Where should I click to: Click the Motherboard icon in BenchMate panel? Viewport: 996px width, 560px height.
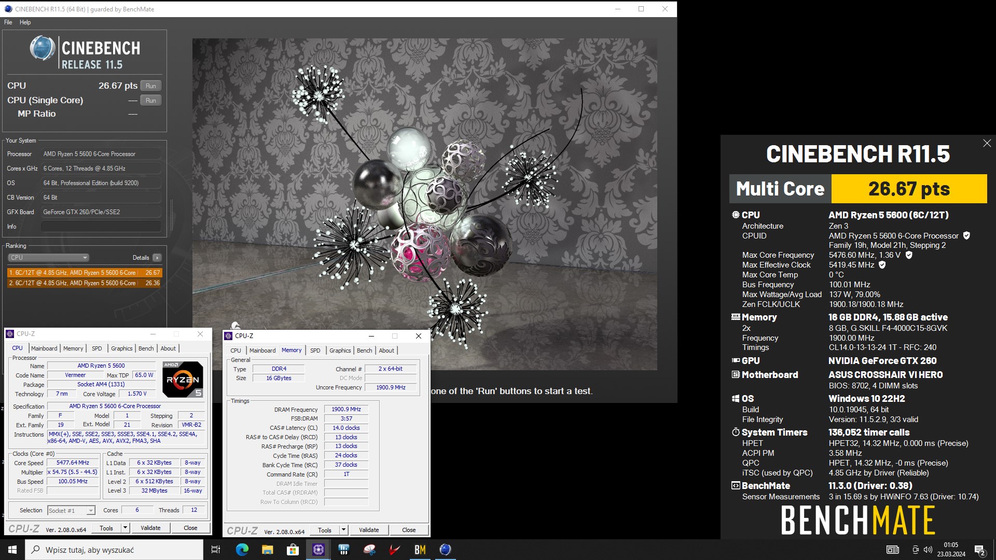736,374
